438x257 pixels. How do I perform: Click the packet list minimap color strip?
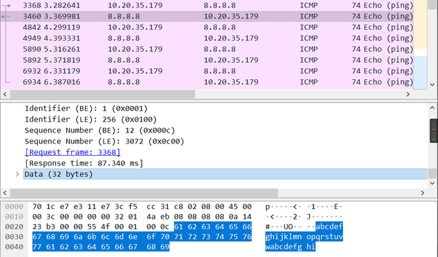pyautogui.click(x=420, y=44)
